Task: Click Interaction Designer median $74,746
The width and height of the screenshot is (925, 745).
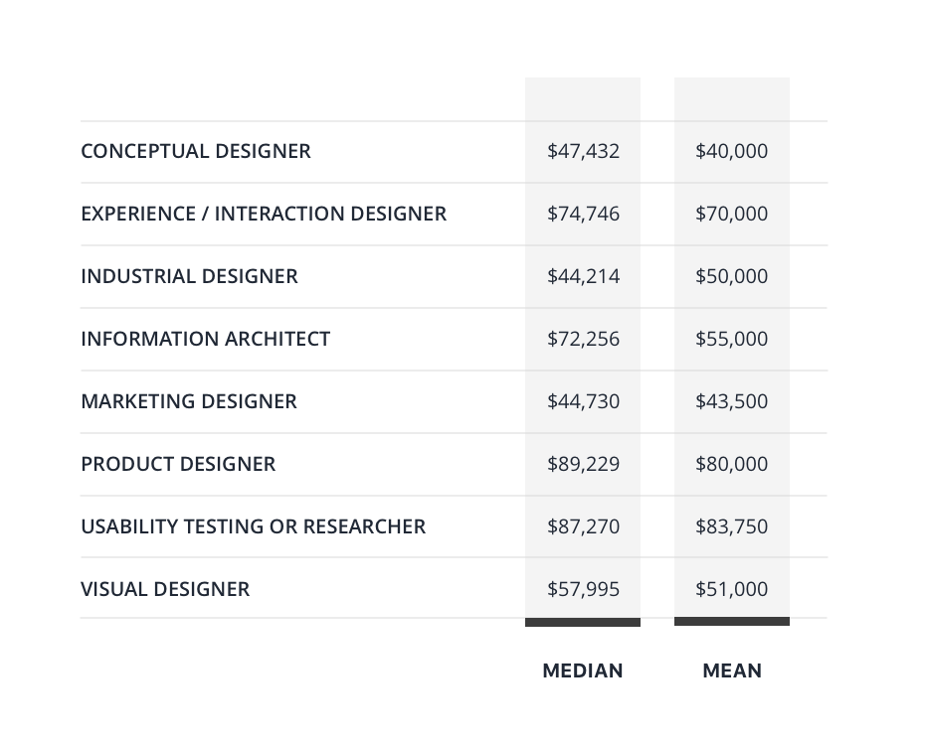Action: pyautogui.click(x=584, y=214)
